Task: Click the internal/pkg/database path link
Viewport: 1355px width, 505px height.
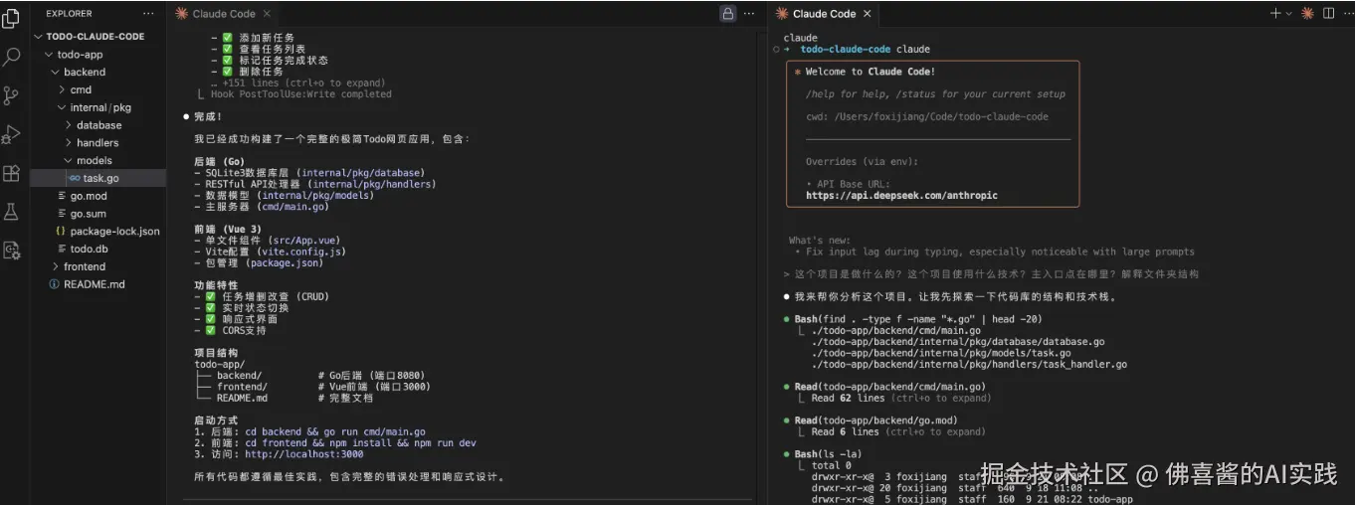Action: (362, 173)
